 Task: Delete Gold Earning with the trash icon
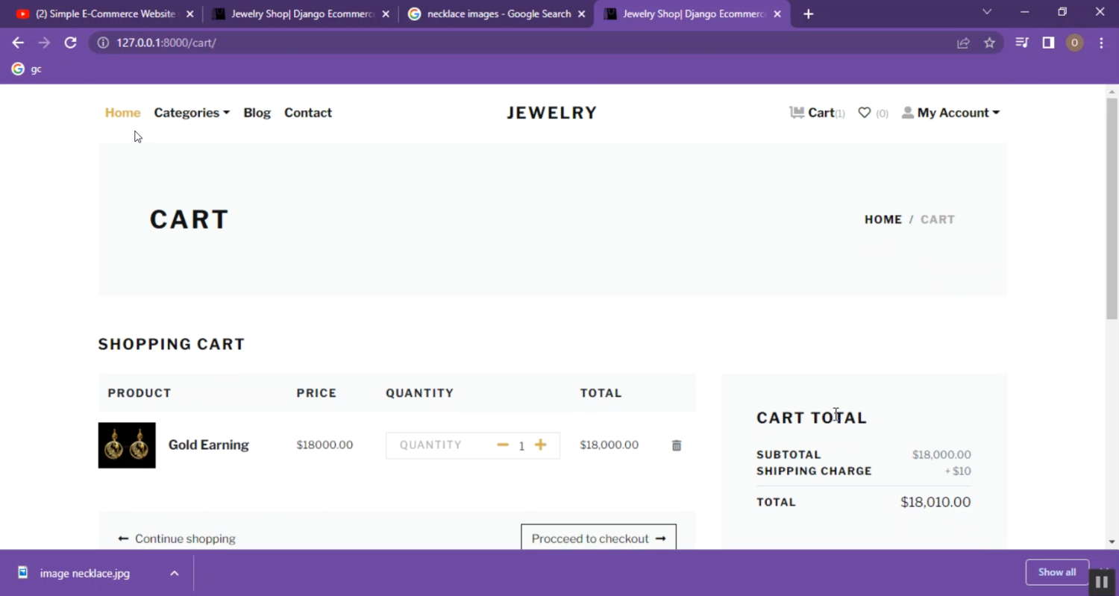click(x=677, y=445)
